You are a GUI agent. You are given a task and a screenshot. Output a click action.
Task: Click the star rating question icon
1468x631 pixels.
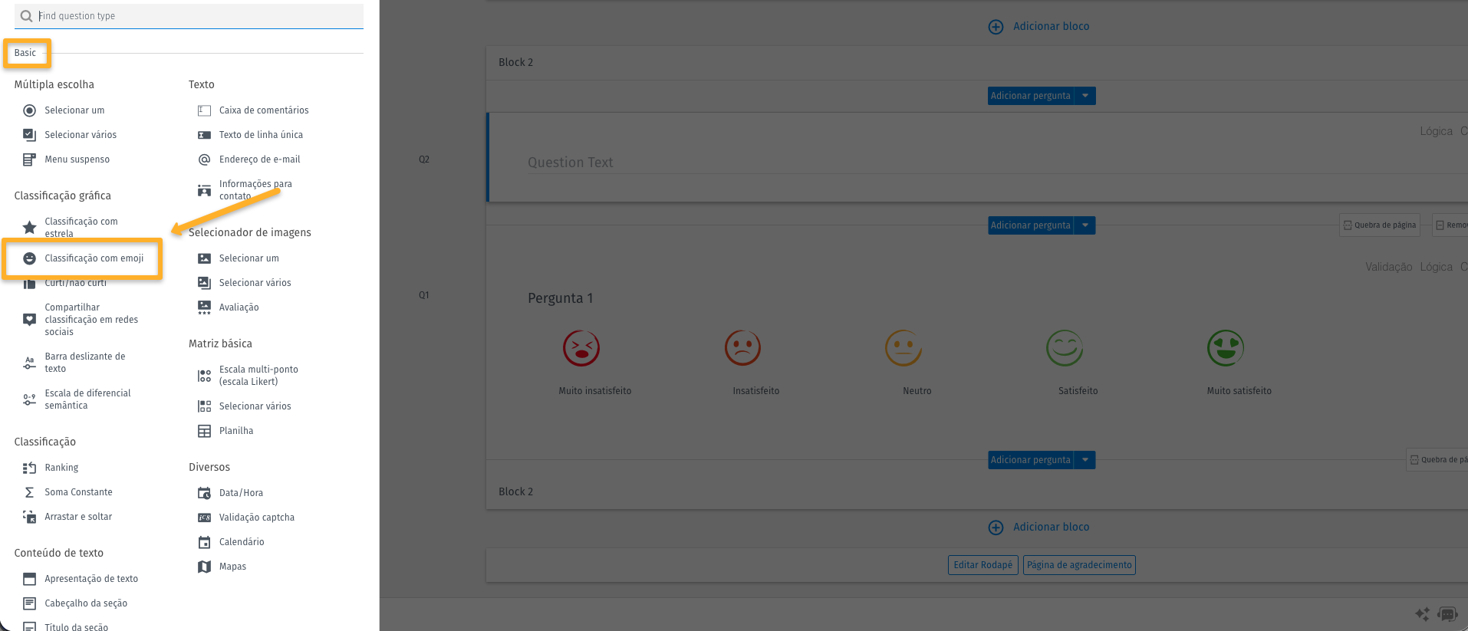(29, 227)
